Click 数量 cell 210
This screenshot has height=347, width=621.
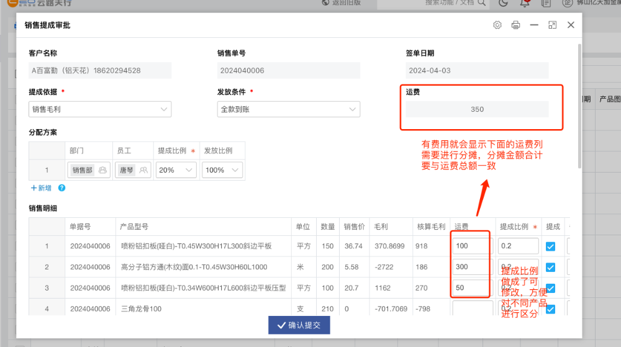tap(327, 309)
